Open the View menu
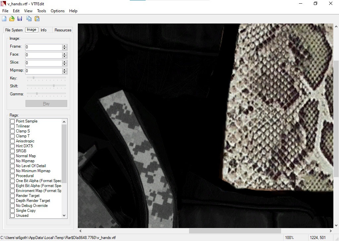The height and width of the screenshot is (241, 339). pos(28,11)
